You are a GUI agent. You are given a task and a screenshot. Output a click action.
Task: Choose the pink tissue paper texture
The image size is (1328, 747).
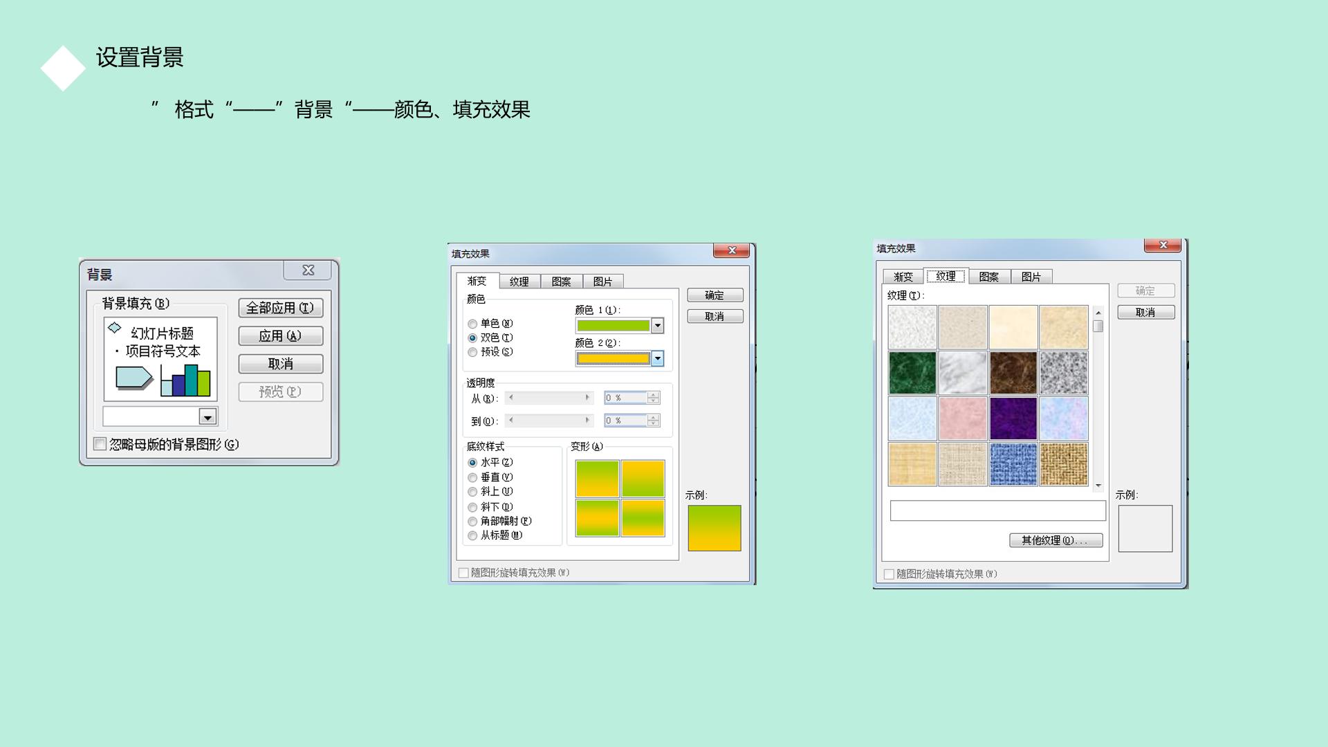coord(963,418)
